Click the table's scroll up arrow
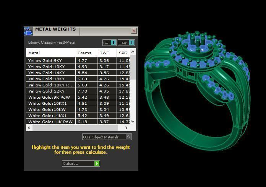266x187 pixels. (133, 52)
